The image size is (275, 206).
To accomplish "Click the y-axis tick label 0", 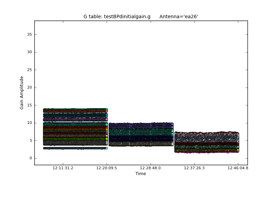I will 31,158.
